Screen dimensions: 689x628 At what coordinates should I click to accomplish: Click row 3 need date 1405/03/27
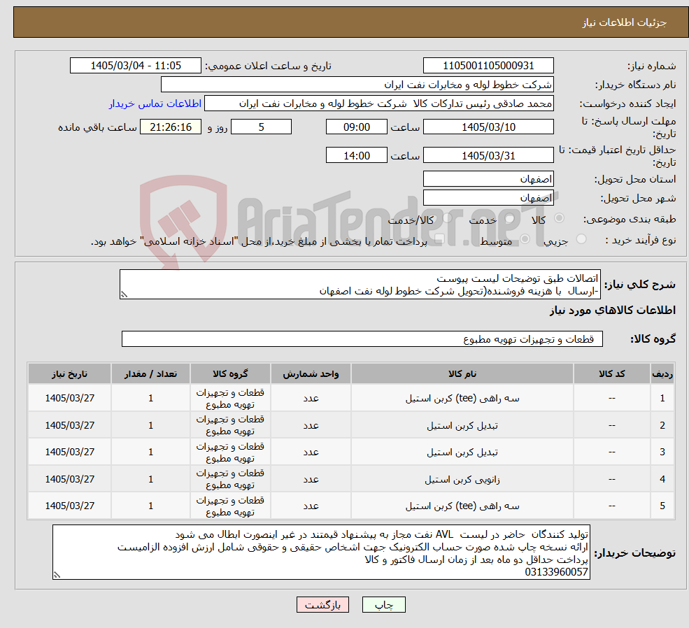click(x=69, y=452)
